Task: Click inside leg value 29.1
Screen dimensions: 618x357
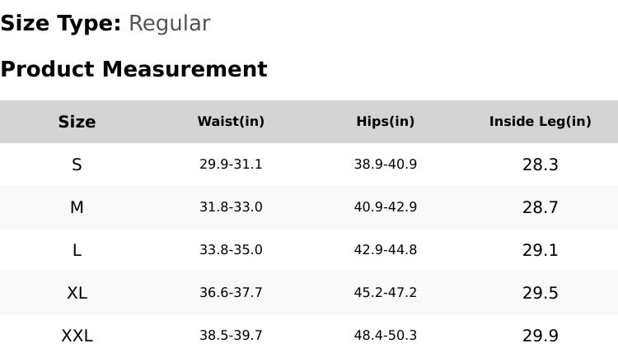Action: (540, 250)
